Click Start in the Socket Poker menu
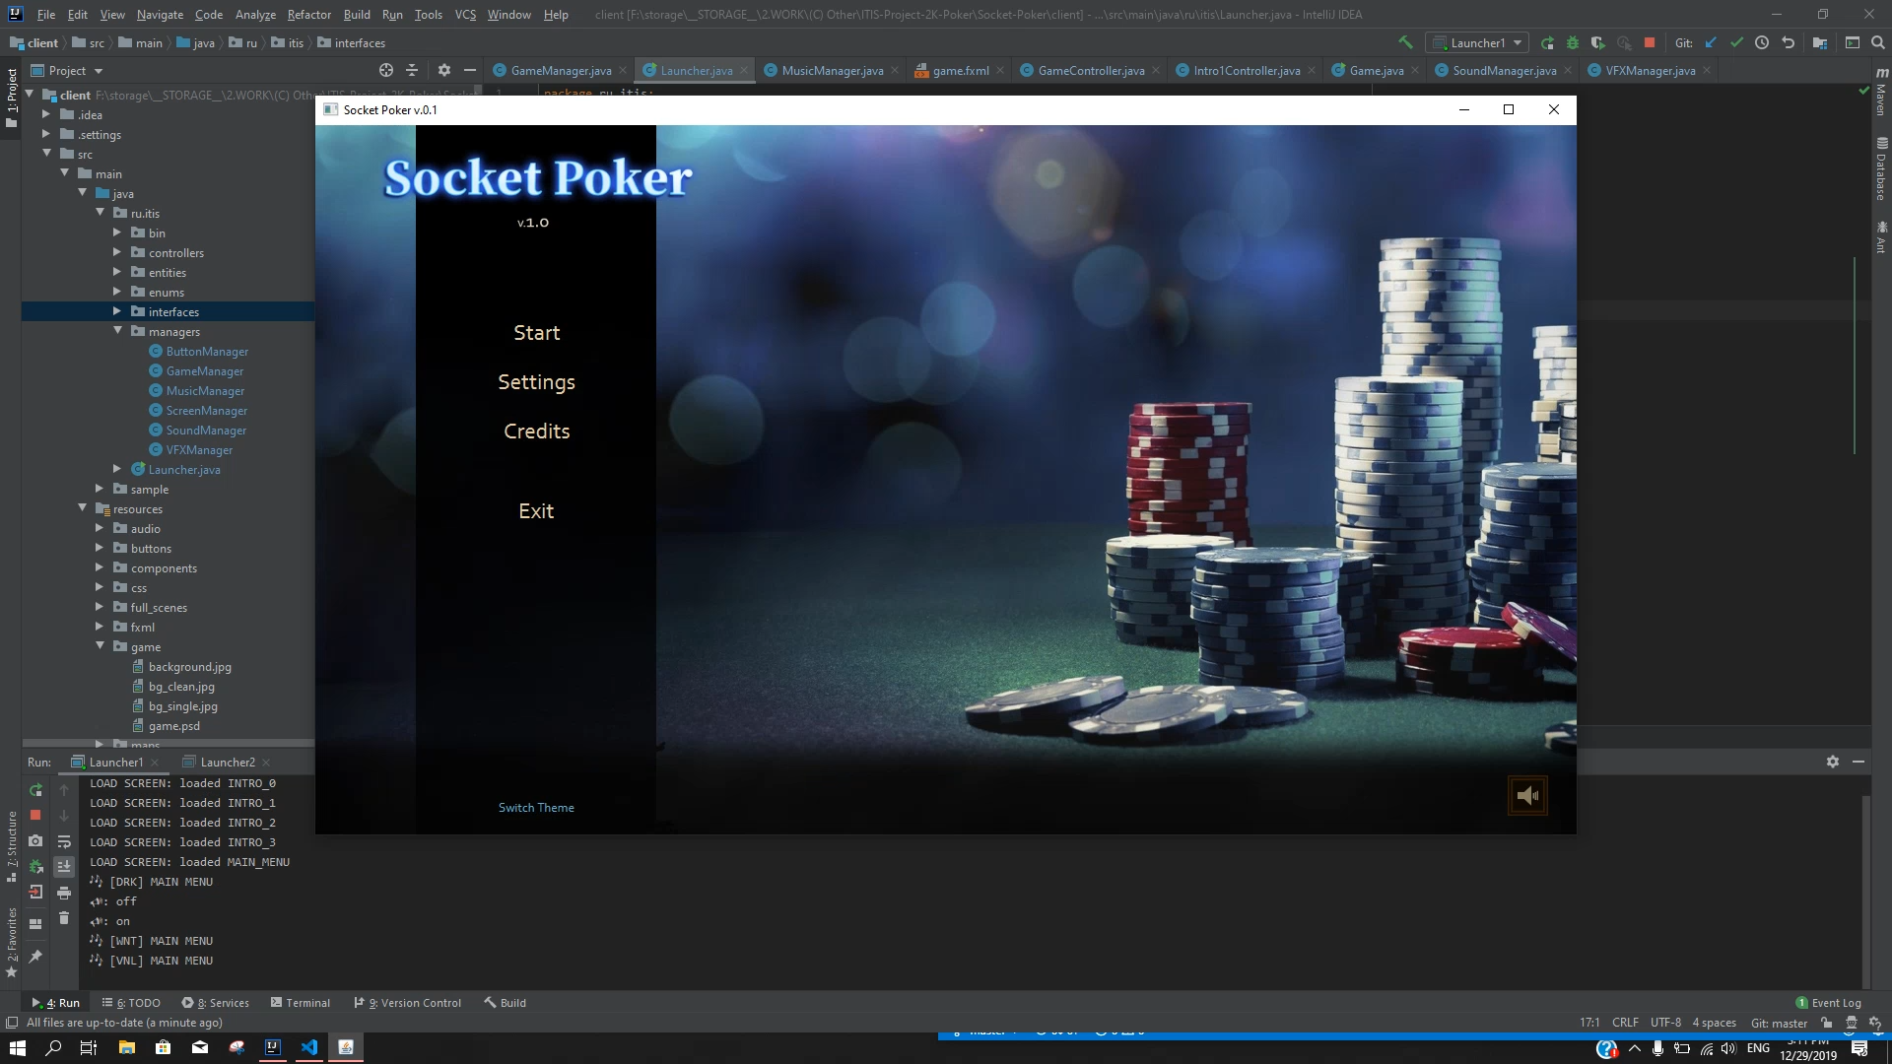Screen dimensions: 1892x1064 tap(536, 333)
